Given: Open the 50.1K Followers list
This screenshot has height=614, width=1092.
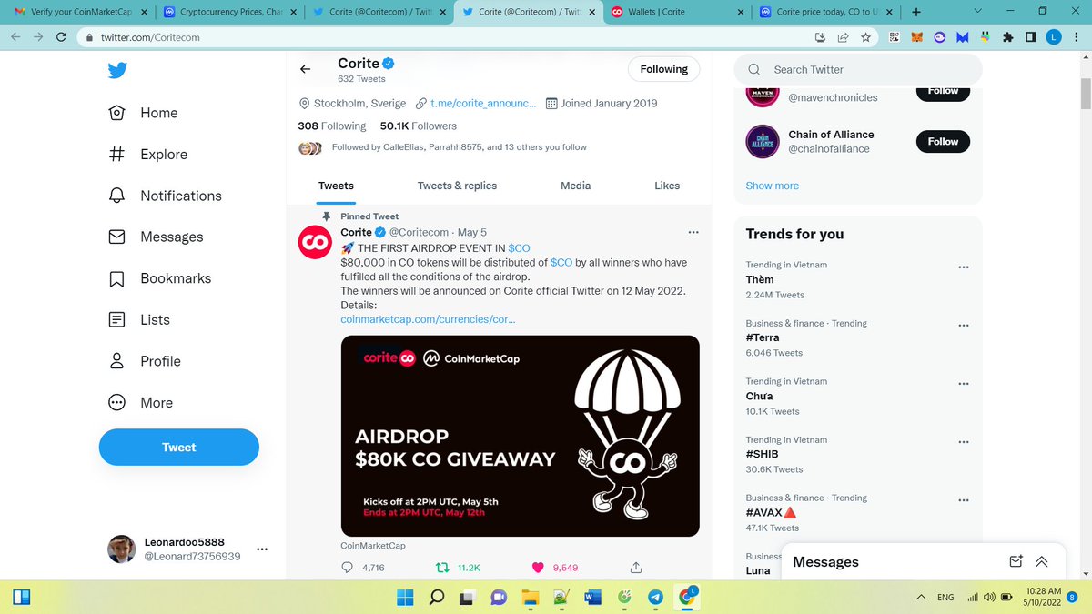Looking at the screenshot, I should (419, 126).
